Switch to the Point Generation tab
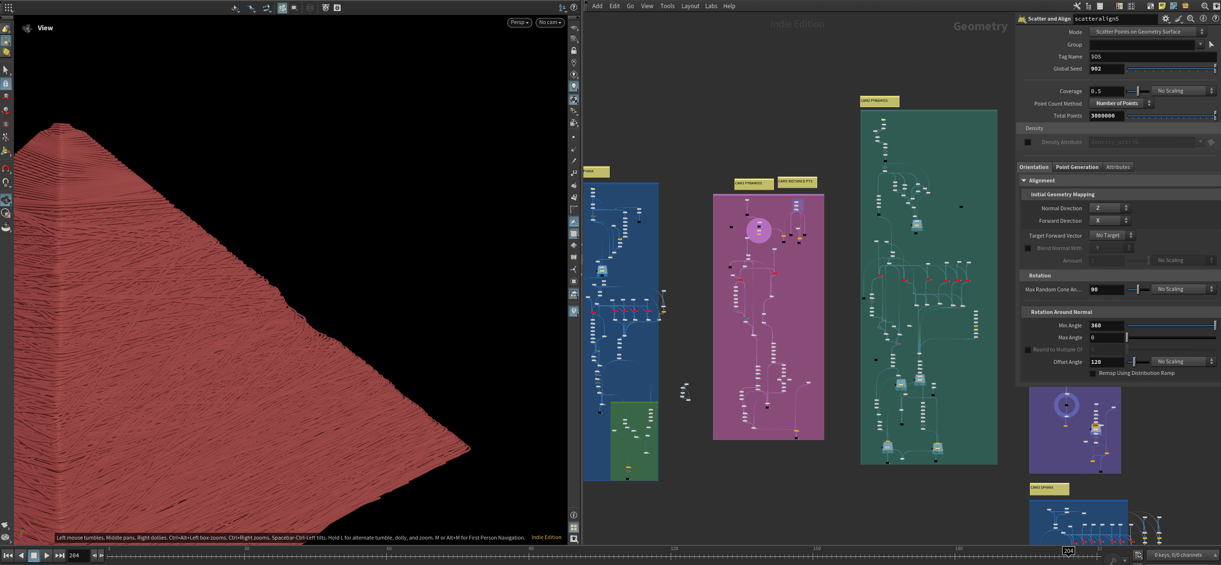 [x=1077, y=167]
